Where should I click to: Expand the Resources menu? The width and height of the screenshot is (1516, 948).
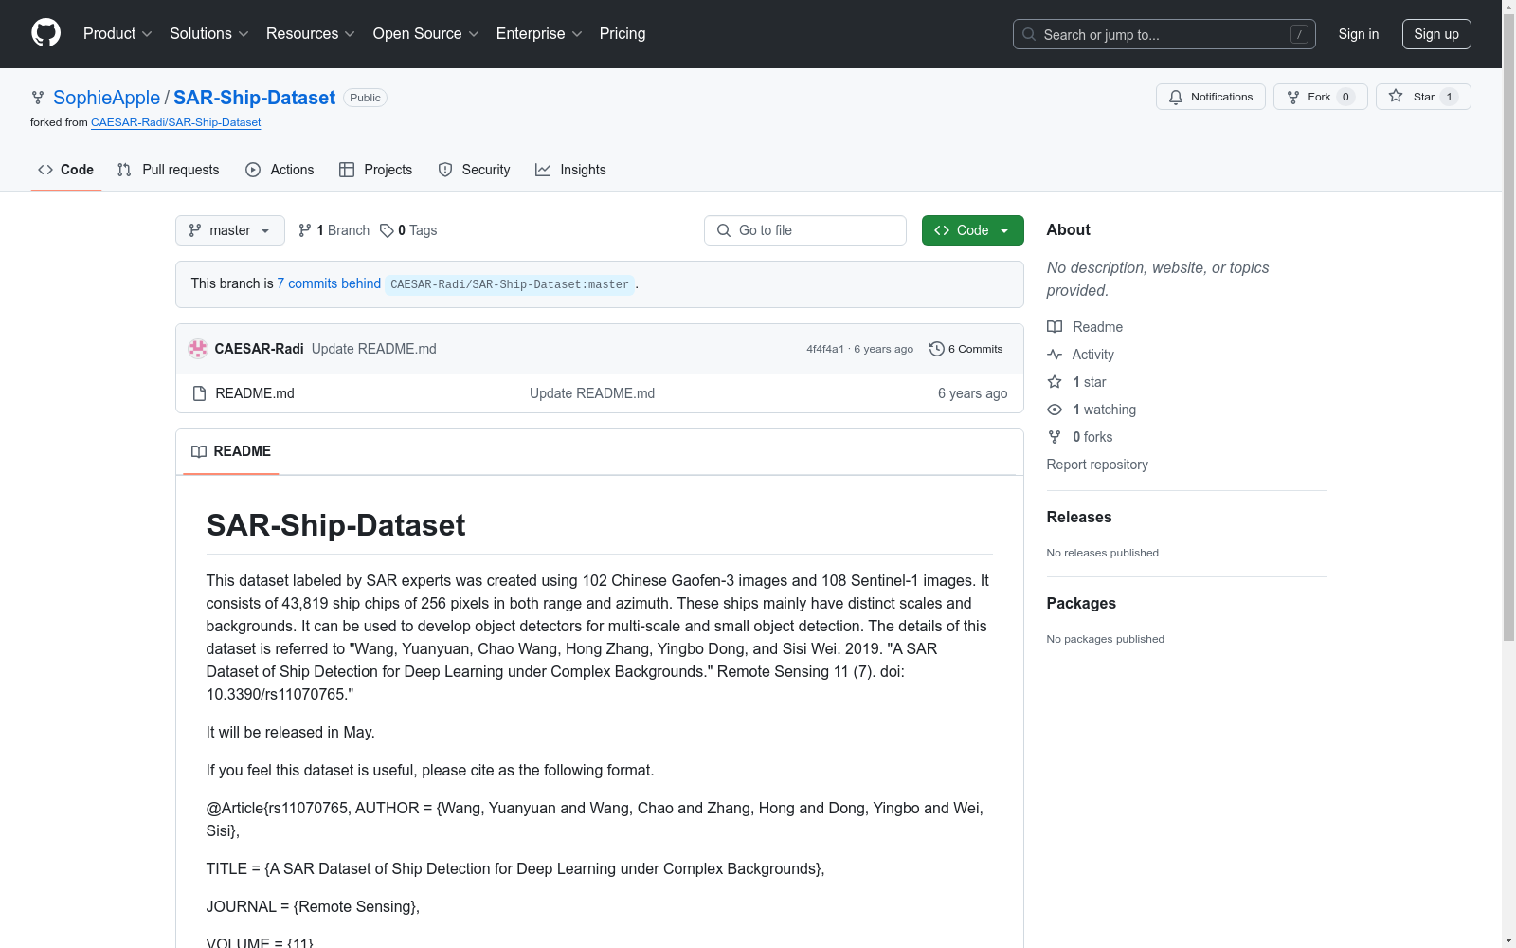pos(311,34)
